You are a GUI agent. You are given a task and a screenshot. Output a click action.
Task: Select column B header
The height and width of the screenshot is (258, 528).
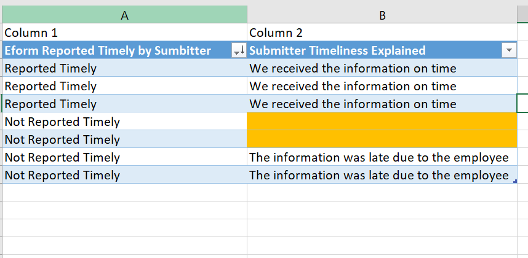pos(382,15)
